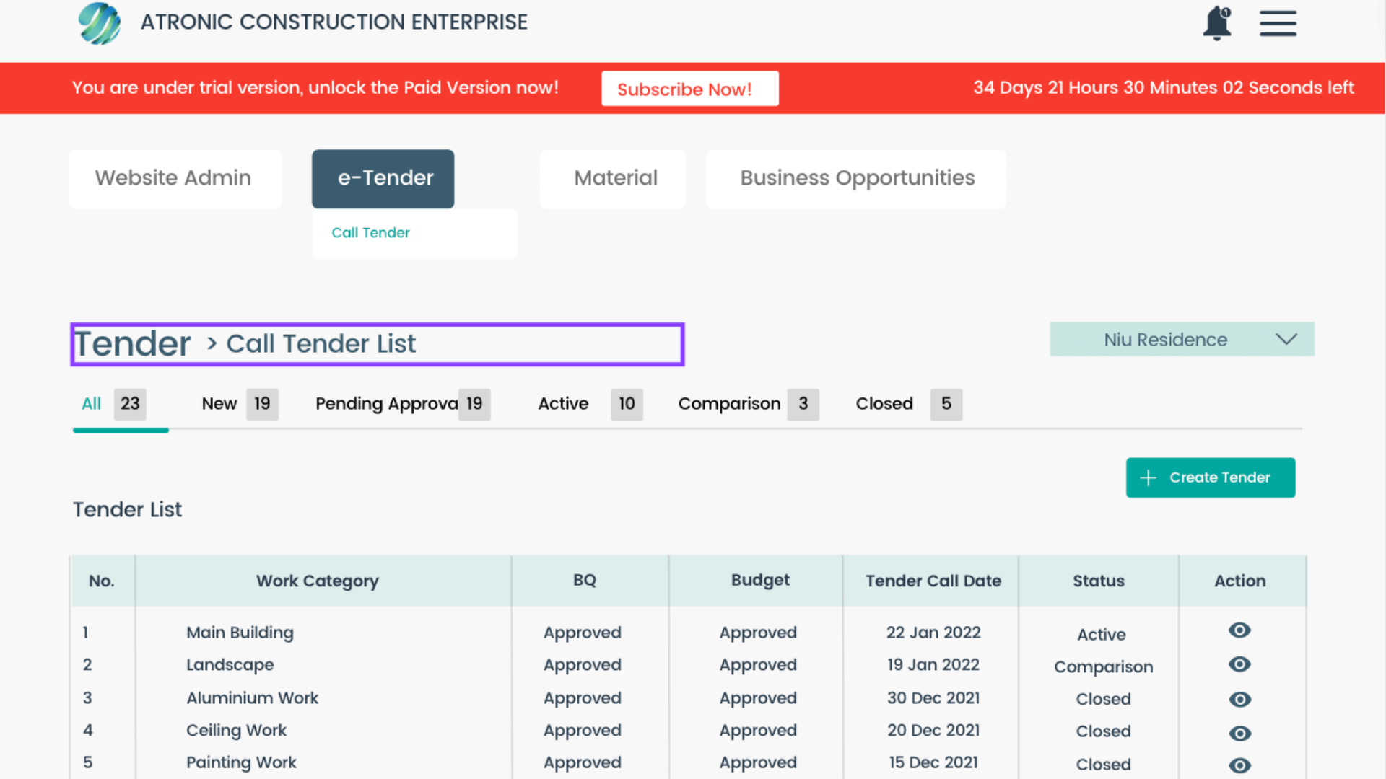Viewport: 1386px width, 779px height.
Task: View Painting Work tender eye icon
Action: pos(1239,765)
